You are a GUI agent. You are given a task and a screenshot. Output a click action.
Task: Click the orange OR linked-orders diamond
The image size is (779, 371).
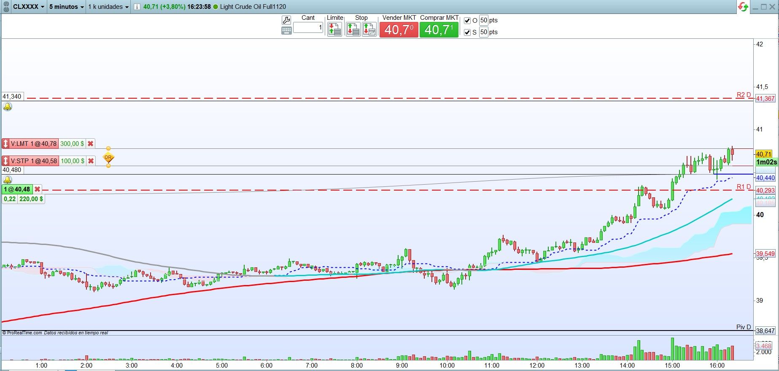click(108, 158)
